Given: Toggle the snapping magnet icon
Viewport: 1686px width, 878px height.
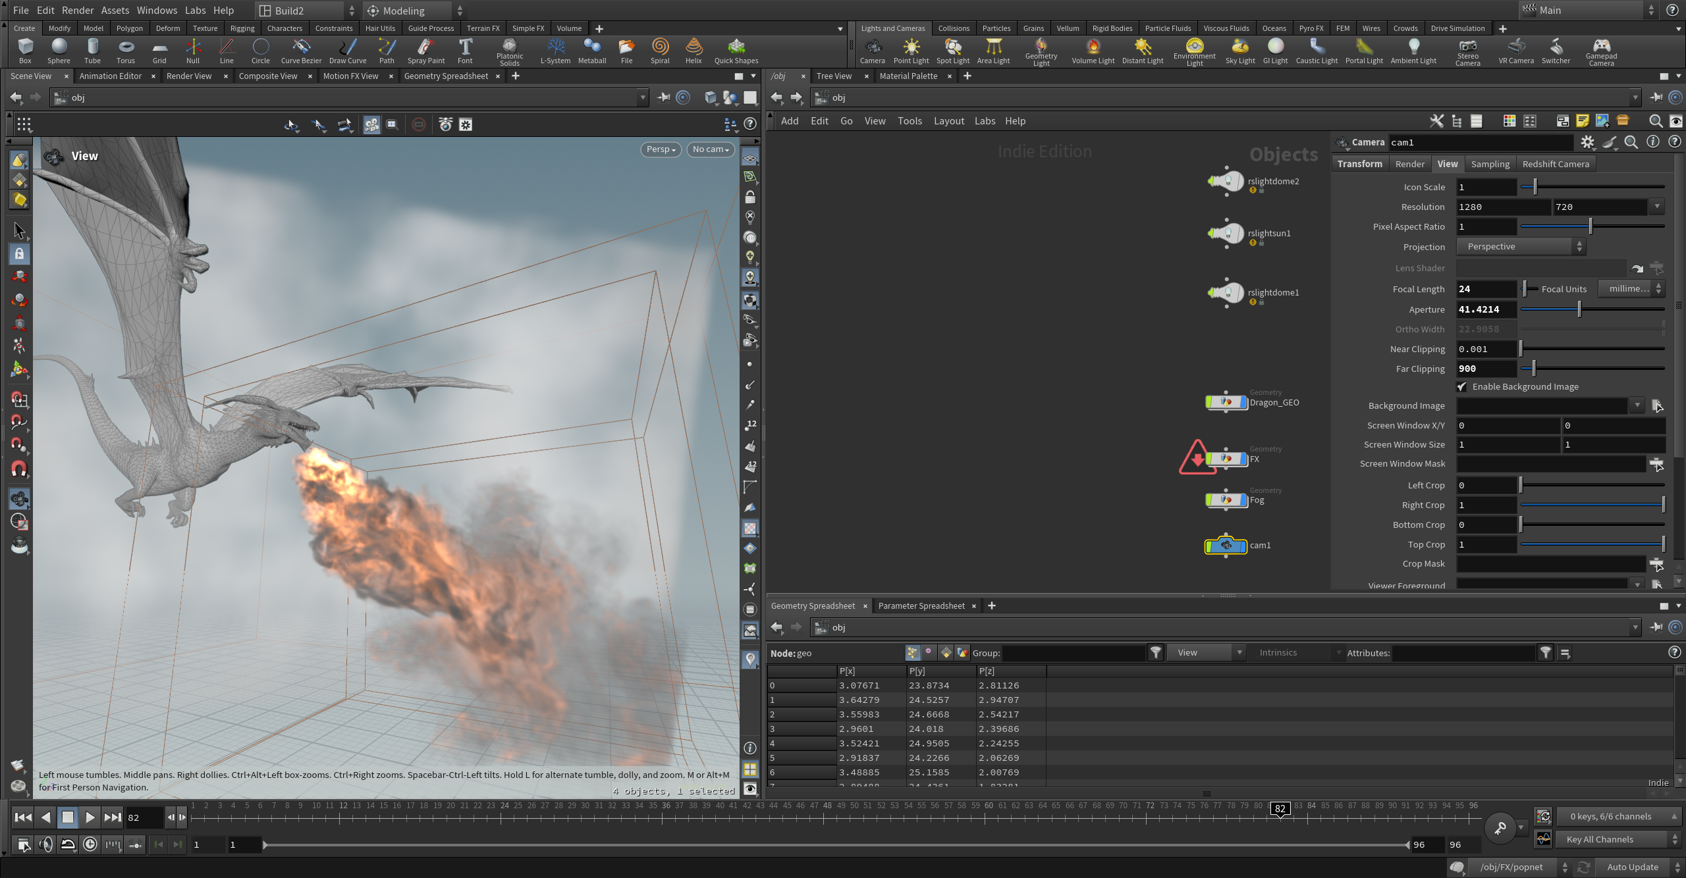Looking at the screenshot, I should click(x=19, y=469).
